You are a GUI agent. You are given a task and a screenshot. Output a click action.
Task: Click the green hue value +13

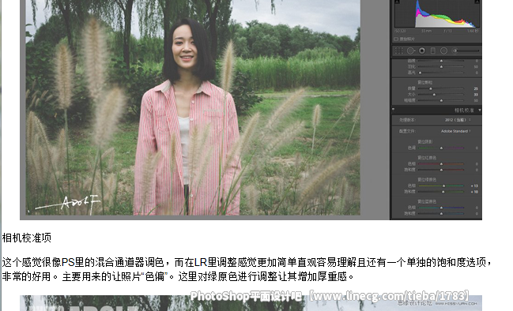(x=474, y=185)
